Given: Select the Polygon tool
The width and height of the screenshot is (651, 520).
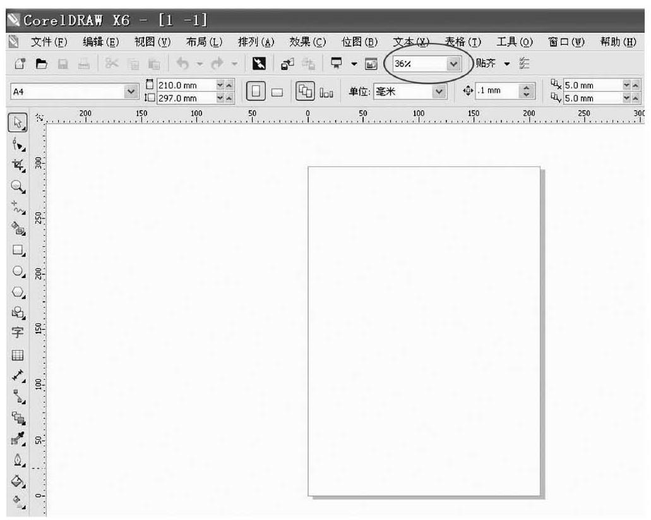Looking at the screenshot, I should coord(18,292).
